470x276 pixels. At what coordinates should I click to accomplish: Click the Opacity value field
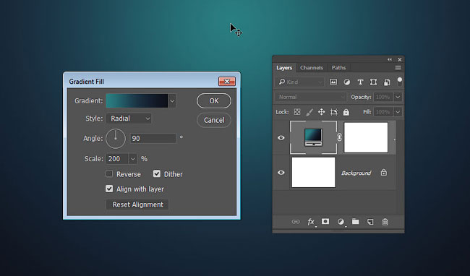pos(383,97)
